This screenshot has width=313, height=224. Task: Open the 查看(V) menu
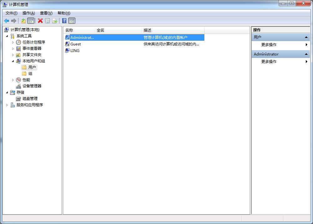[46, 13]
